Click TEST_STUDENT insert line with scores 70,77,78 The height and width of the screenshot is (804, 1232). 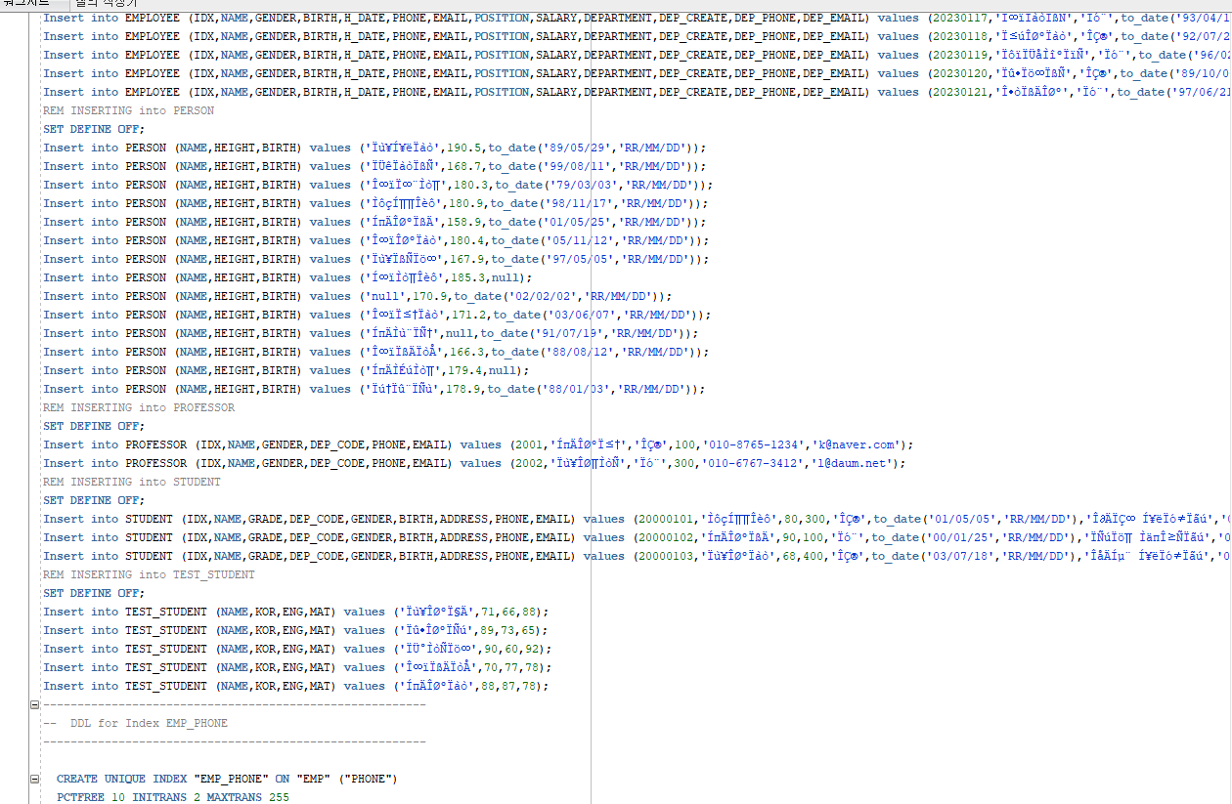click(297, 667)
